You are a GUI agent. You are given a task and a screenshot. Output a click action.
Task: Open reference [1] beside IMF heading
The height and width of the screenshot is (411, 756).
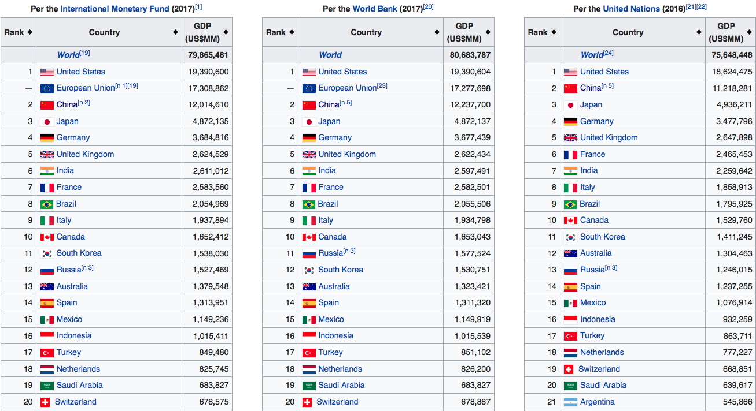(199, 6)
